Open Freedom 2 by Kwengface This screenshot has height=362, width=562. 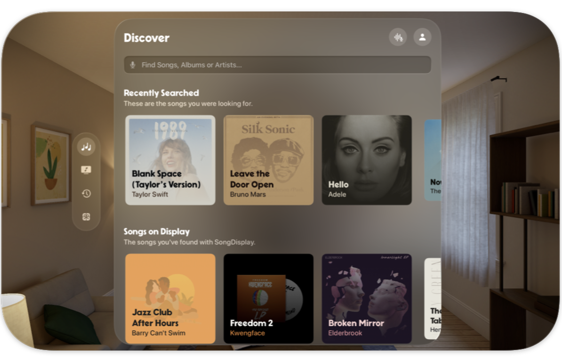tap(269, 299)
